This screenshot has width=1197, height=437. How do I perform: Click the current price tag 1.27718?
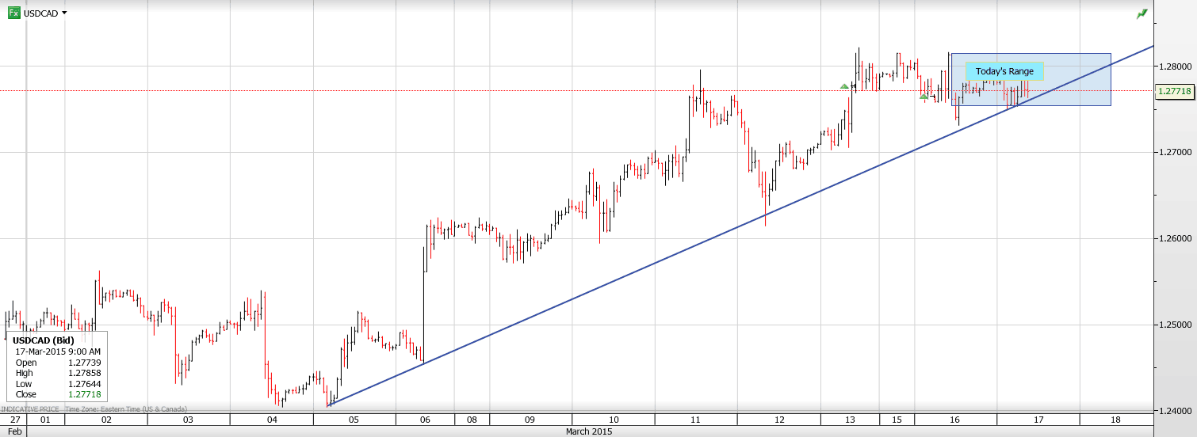click(x=1174, y=91)
